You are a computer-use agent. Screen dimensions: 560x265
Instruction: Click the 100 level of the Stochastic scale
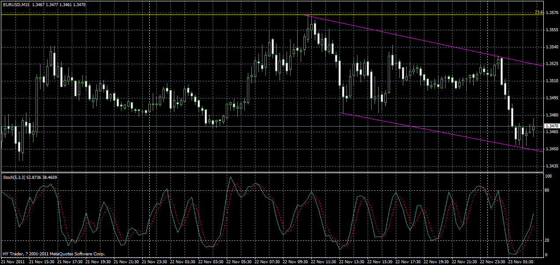(x=549, y=176)
